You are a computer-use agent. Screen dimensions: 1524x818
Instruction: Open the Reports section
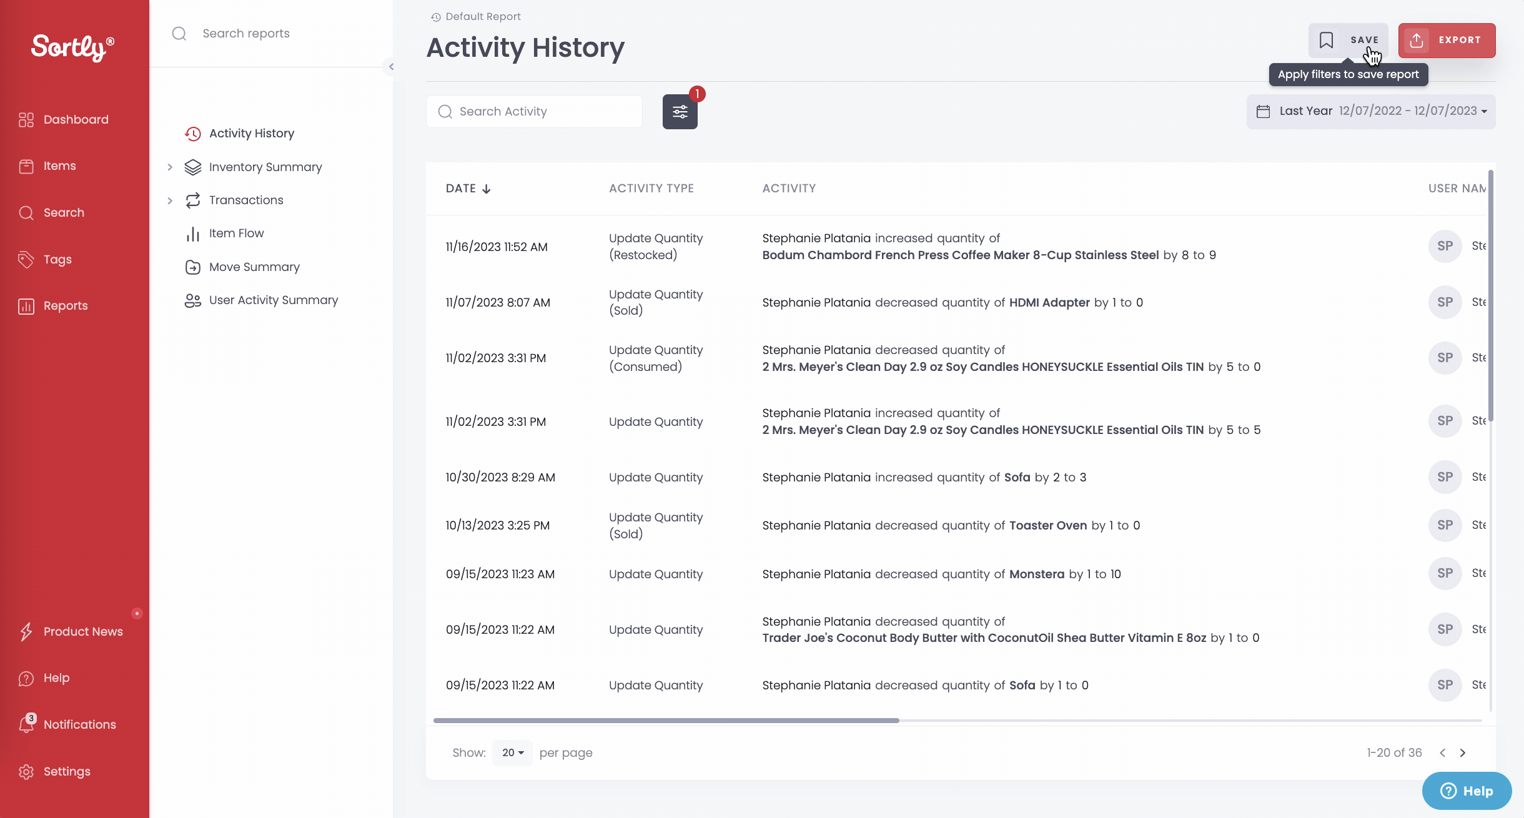[66, 305]
